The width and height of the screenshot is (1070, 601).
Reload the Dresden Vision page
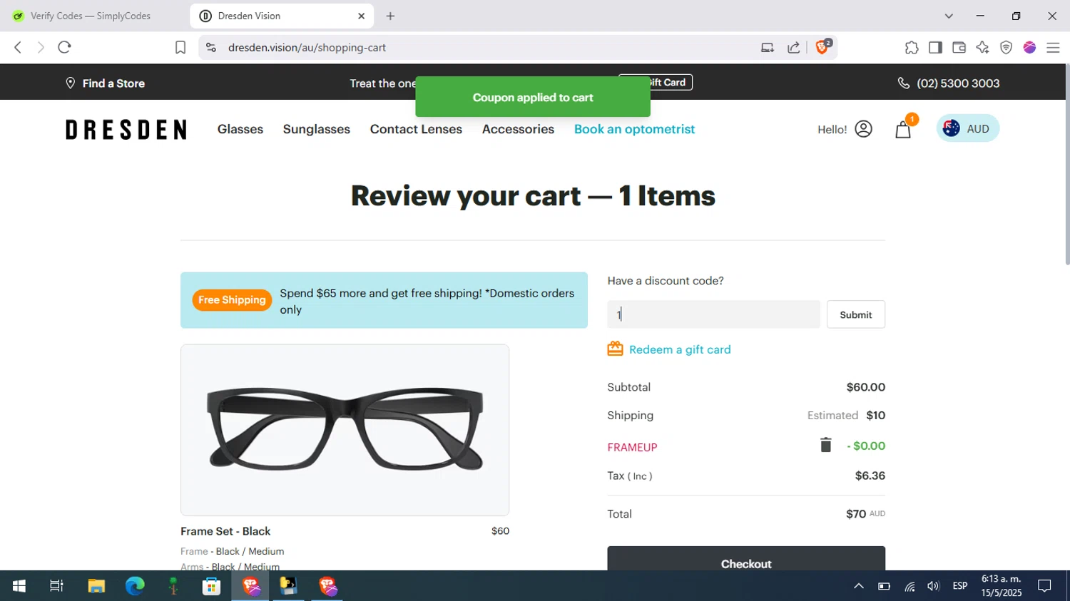64,47
